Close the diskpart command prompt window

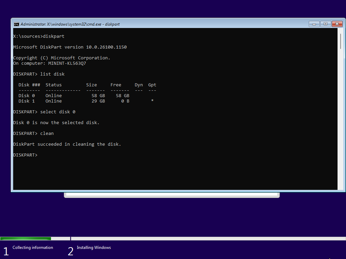tap(337, 24)
